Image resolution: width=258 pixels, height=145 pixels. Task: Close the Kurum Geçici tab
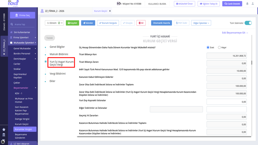pyautogui.click(x=110, y=11)
